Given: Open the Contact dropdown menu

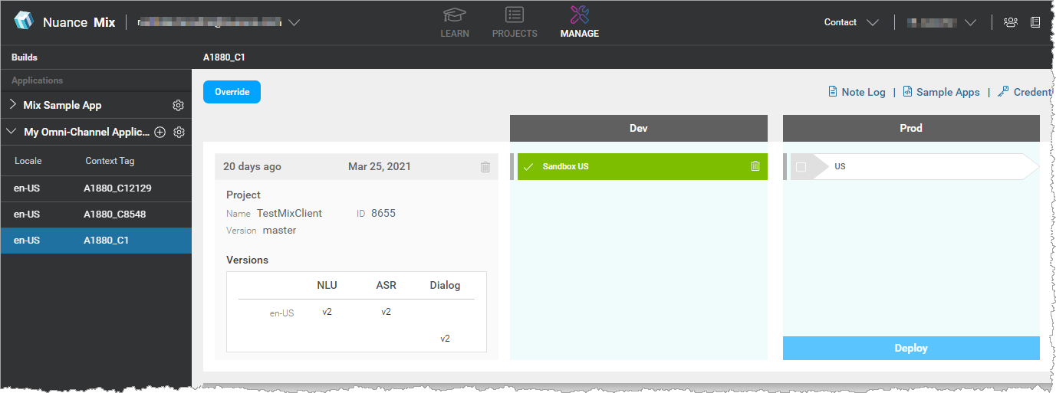Looking at the screenshot, I should point(850,22).
